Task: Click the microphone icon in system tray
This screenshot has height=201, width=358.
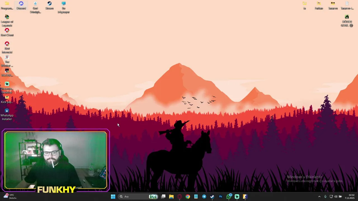Action: tap(325, 197)
